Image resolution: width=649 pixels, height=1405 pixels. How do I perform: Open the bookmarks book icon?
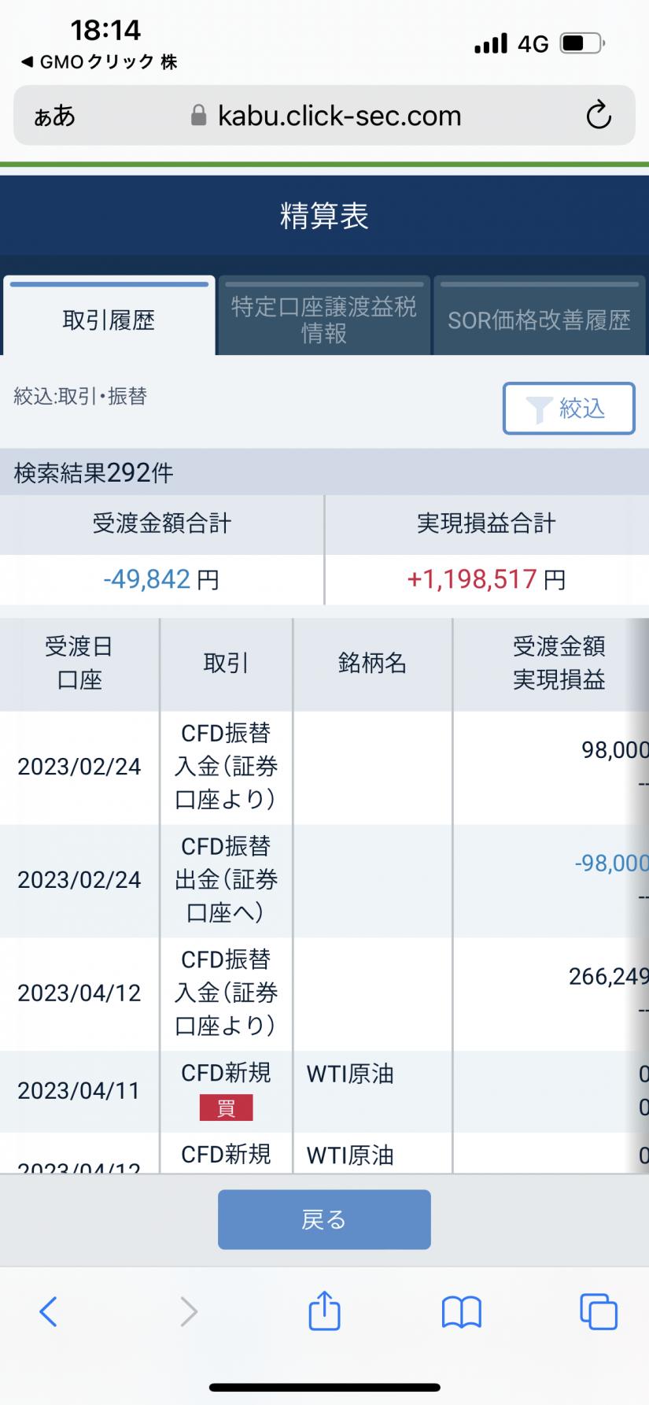tap(462, 1312)
